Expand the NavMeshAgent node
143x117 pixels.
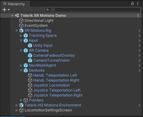point(21,65)
